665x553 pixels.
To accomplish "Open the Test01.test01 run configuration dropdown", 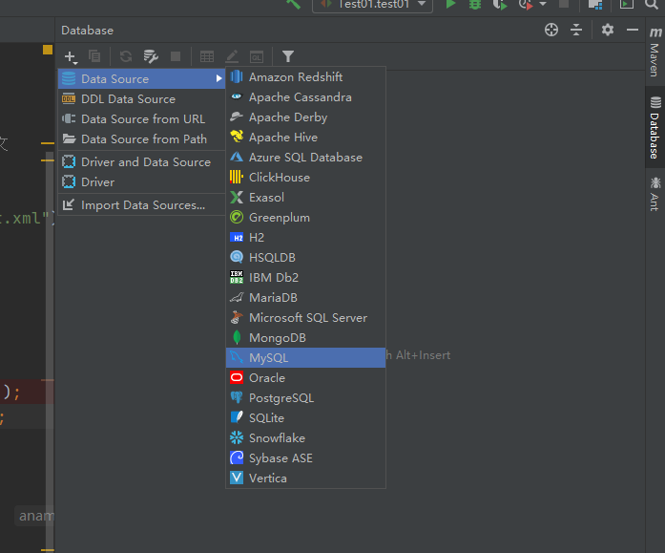I will click(x=372, y=5).
